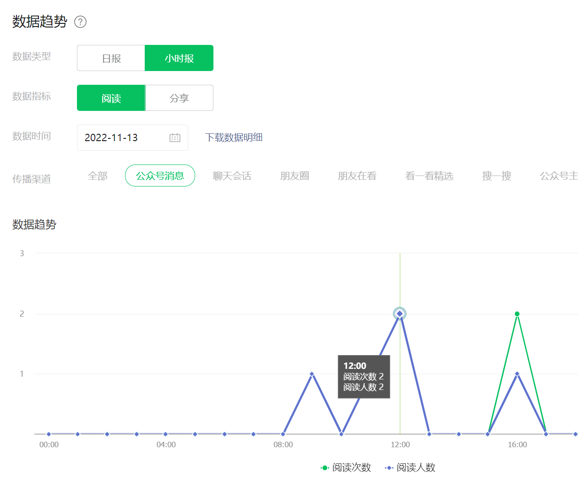Click the 下载数据明细 link
Image resolution: width=578 pixels, height=488 pixels.
pyautogui.click(x=234, y=137)
